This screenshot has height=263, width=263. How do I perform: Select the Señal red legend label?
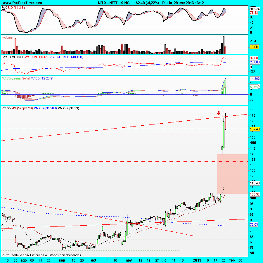coord(26,78)
